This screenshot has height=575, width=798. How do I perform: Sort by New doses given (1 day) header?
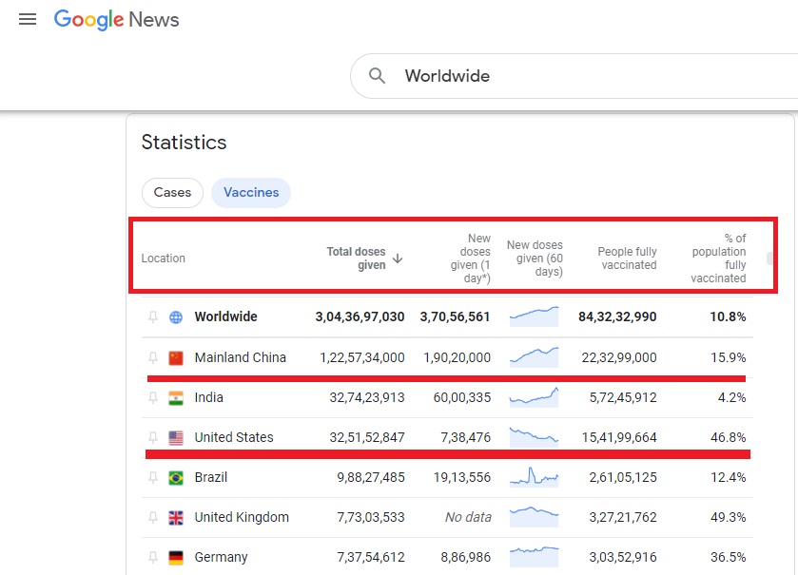pyautogui.click(x=470, y=259)
